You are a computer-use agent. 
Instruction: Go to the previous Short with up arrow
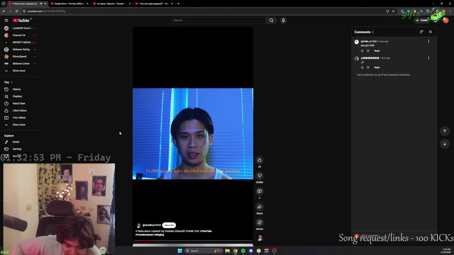[445, 131]
